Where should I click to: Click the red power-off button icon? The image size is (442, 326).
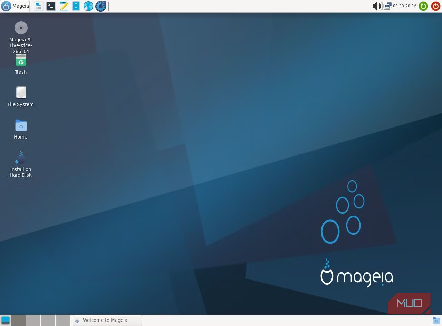[x=436, y=6]
